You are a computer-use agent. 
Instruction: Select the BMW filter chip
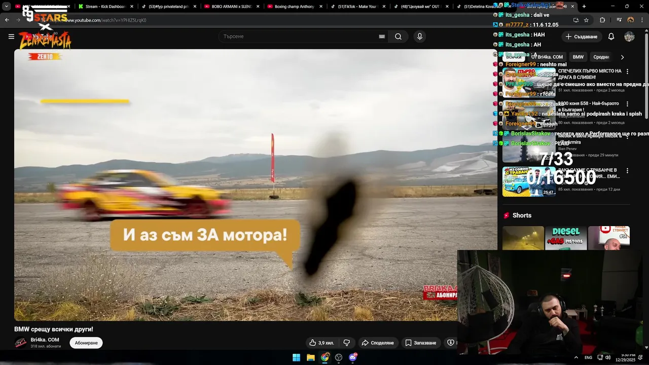tap(578, 57)
